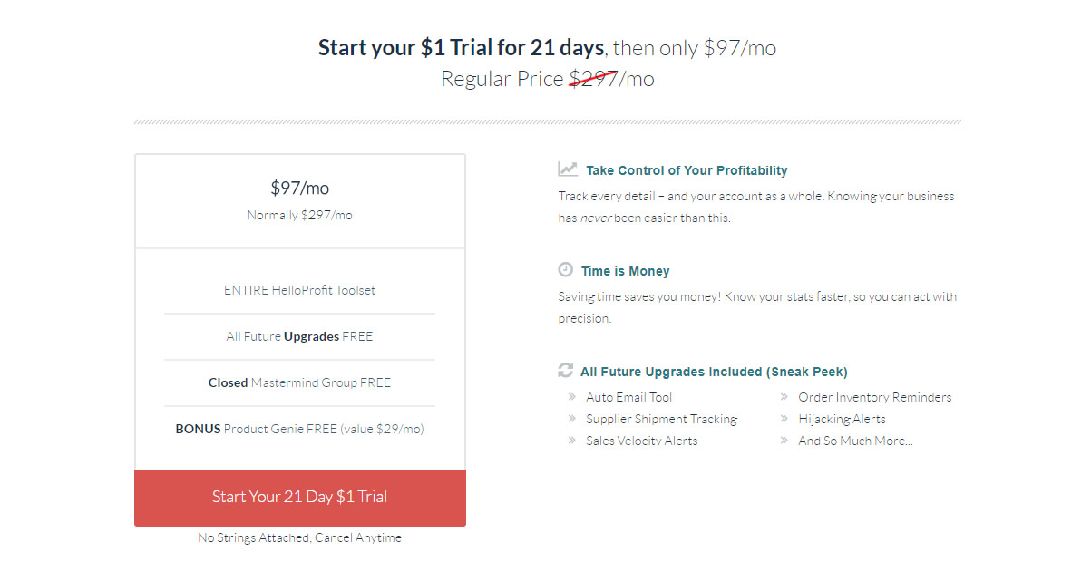Click the Closed Mastermind Group FREE row
This screenshot has width=1091, height=581.
click(x=300, y=382)
